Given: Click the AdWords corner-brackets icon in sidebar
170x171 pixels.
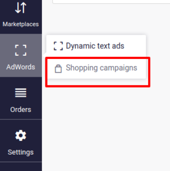Looking at the screenshot, I should (21, 50).
